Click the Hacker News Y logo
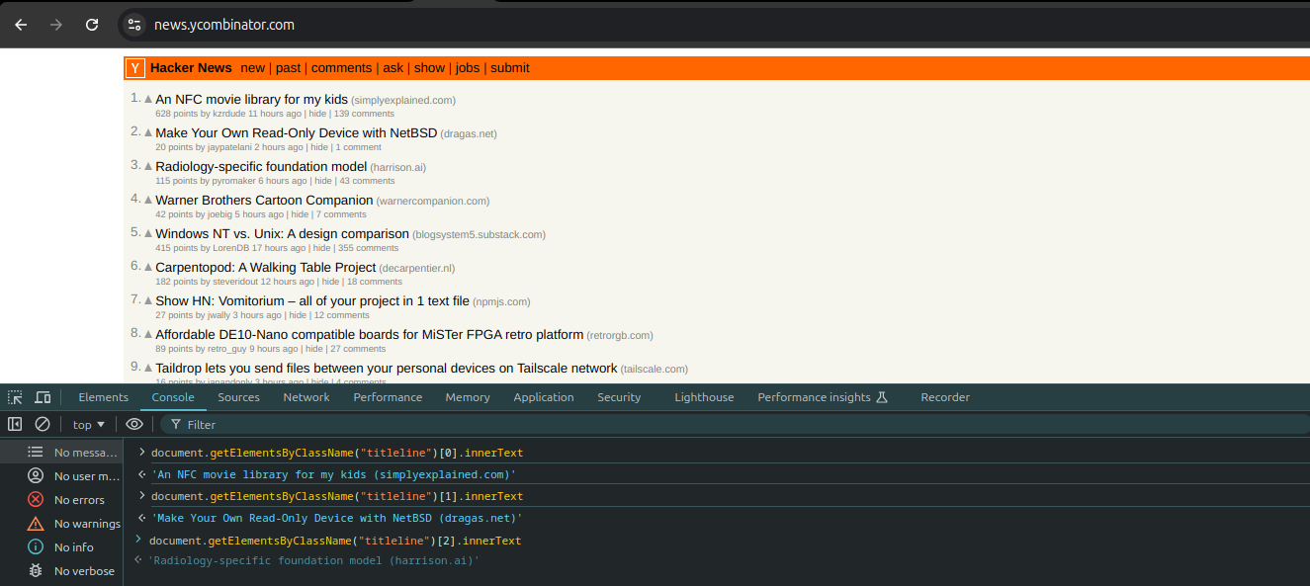 (135, 68)
